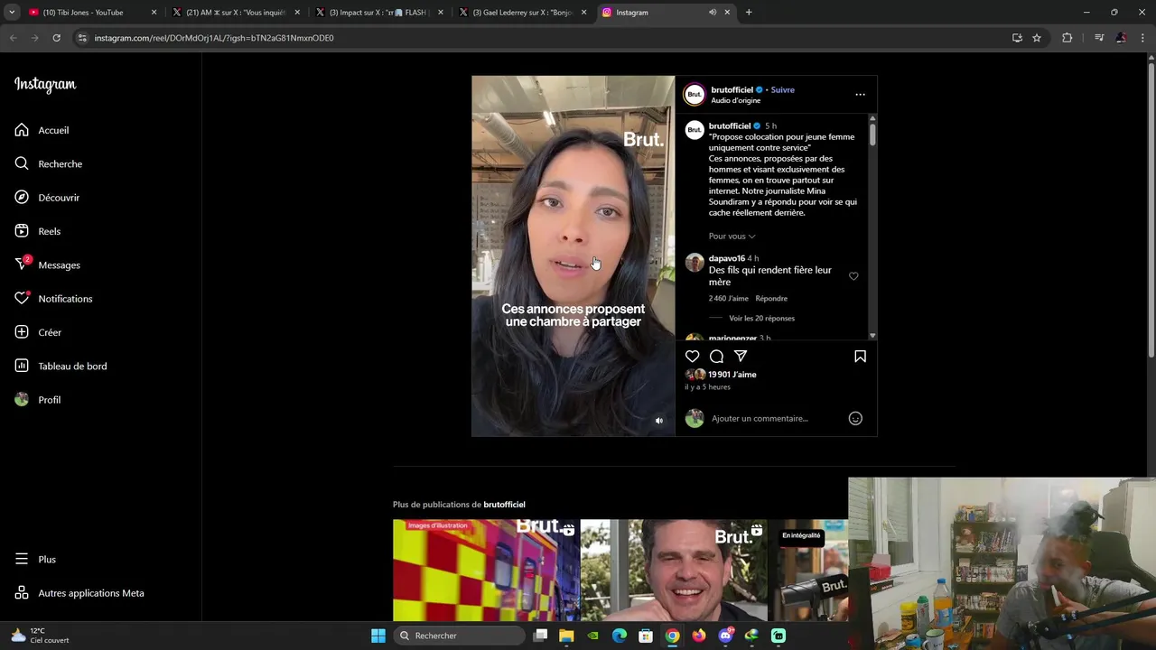Click the Brut. avatar in the post header
The image size is (1156, 650).
click(x=694, y=95)
